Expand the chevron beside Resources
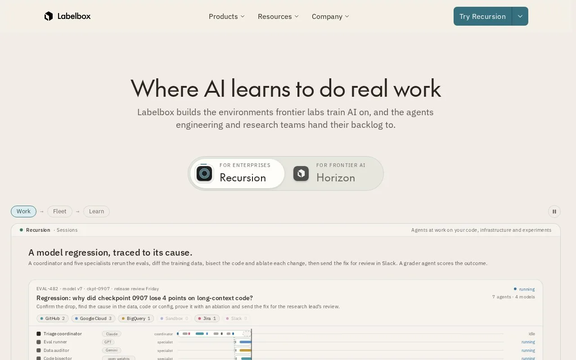Screen dimensions: 576x360 pos(297,16)
